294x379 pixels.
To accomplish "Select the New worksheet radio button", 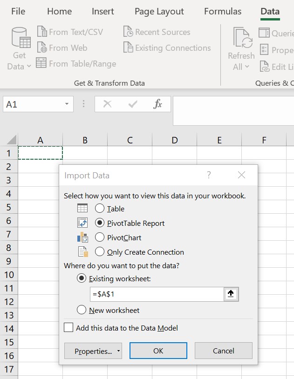I will (82, 310).
